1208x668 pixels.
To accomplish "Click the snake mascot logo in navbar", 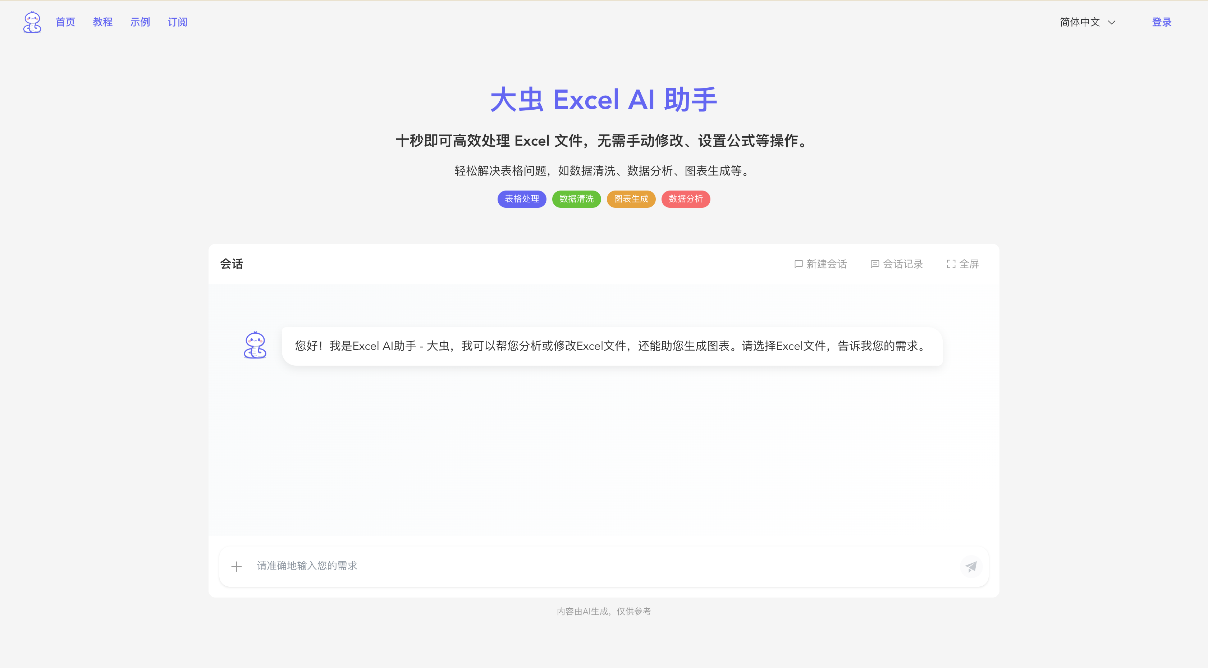I will (x=31, y=22).
